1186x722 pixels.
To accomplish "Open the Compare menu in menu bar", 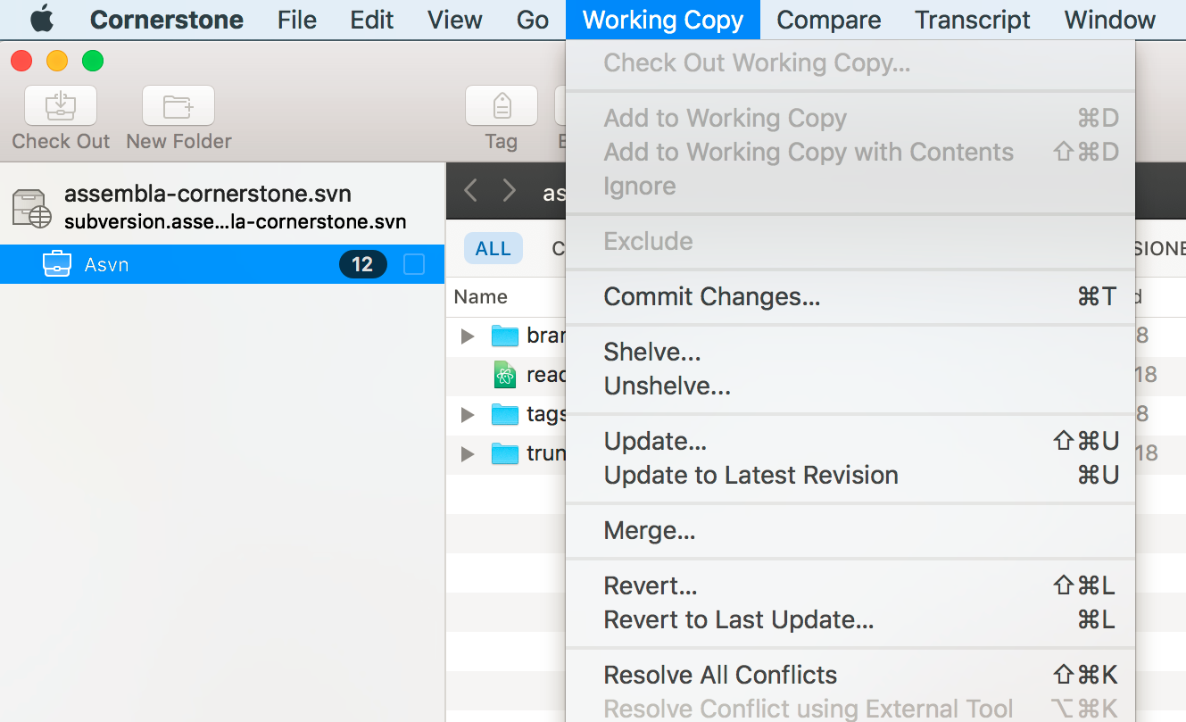I will (829, 20).
